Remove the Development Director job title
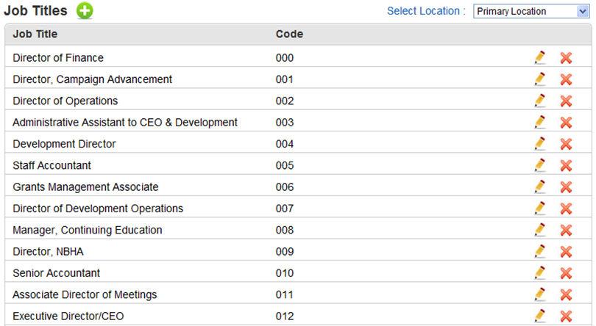The width and height of the screenshot is (596, 326). [566, 144]
